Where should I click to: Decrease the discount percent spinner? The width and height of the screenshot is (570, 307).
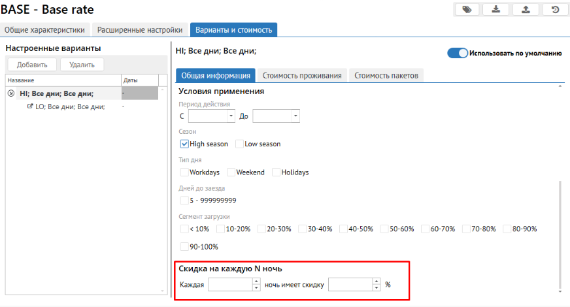tap(377, 287)
